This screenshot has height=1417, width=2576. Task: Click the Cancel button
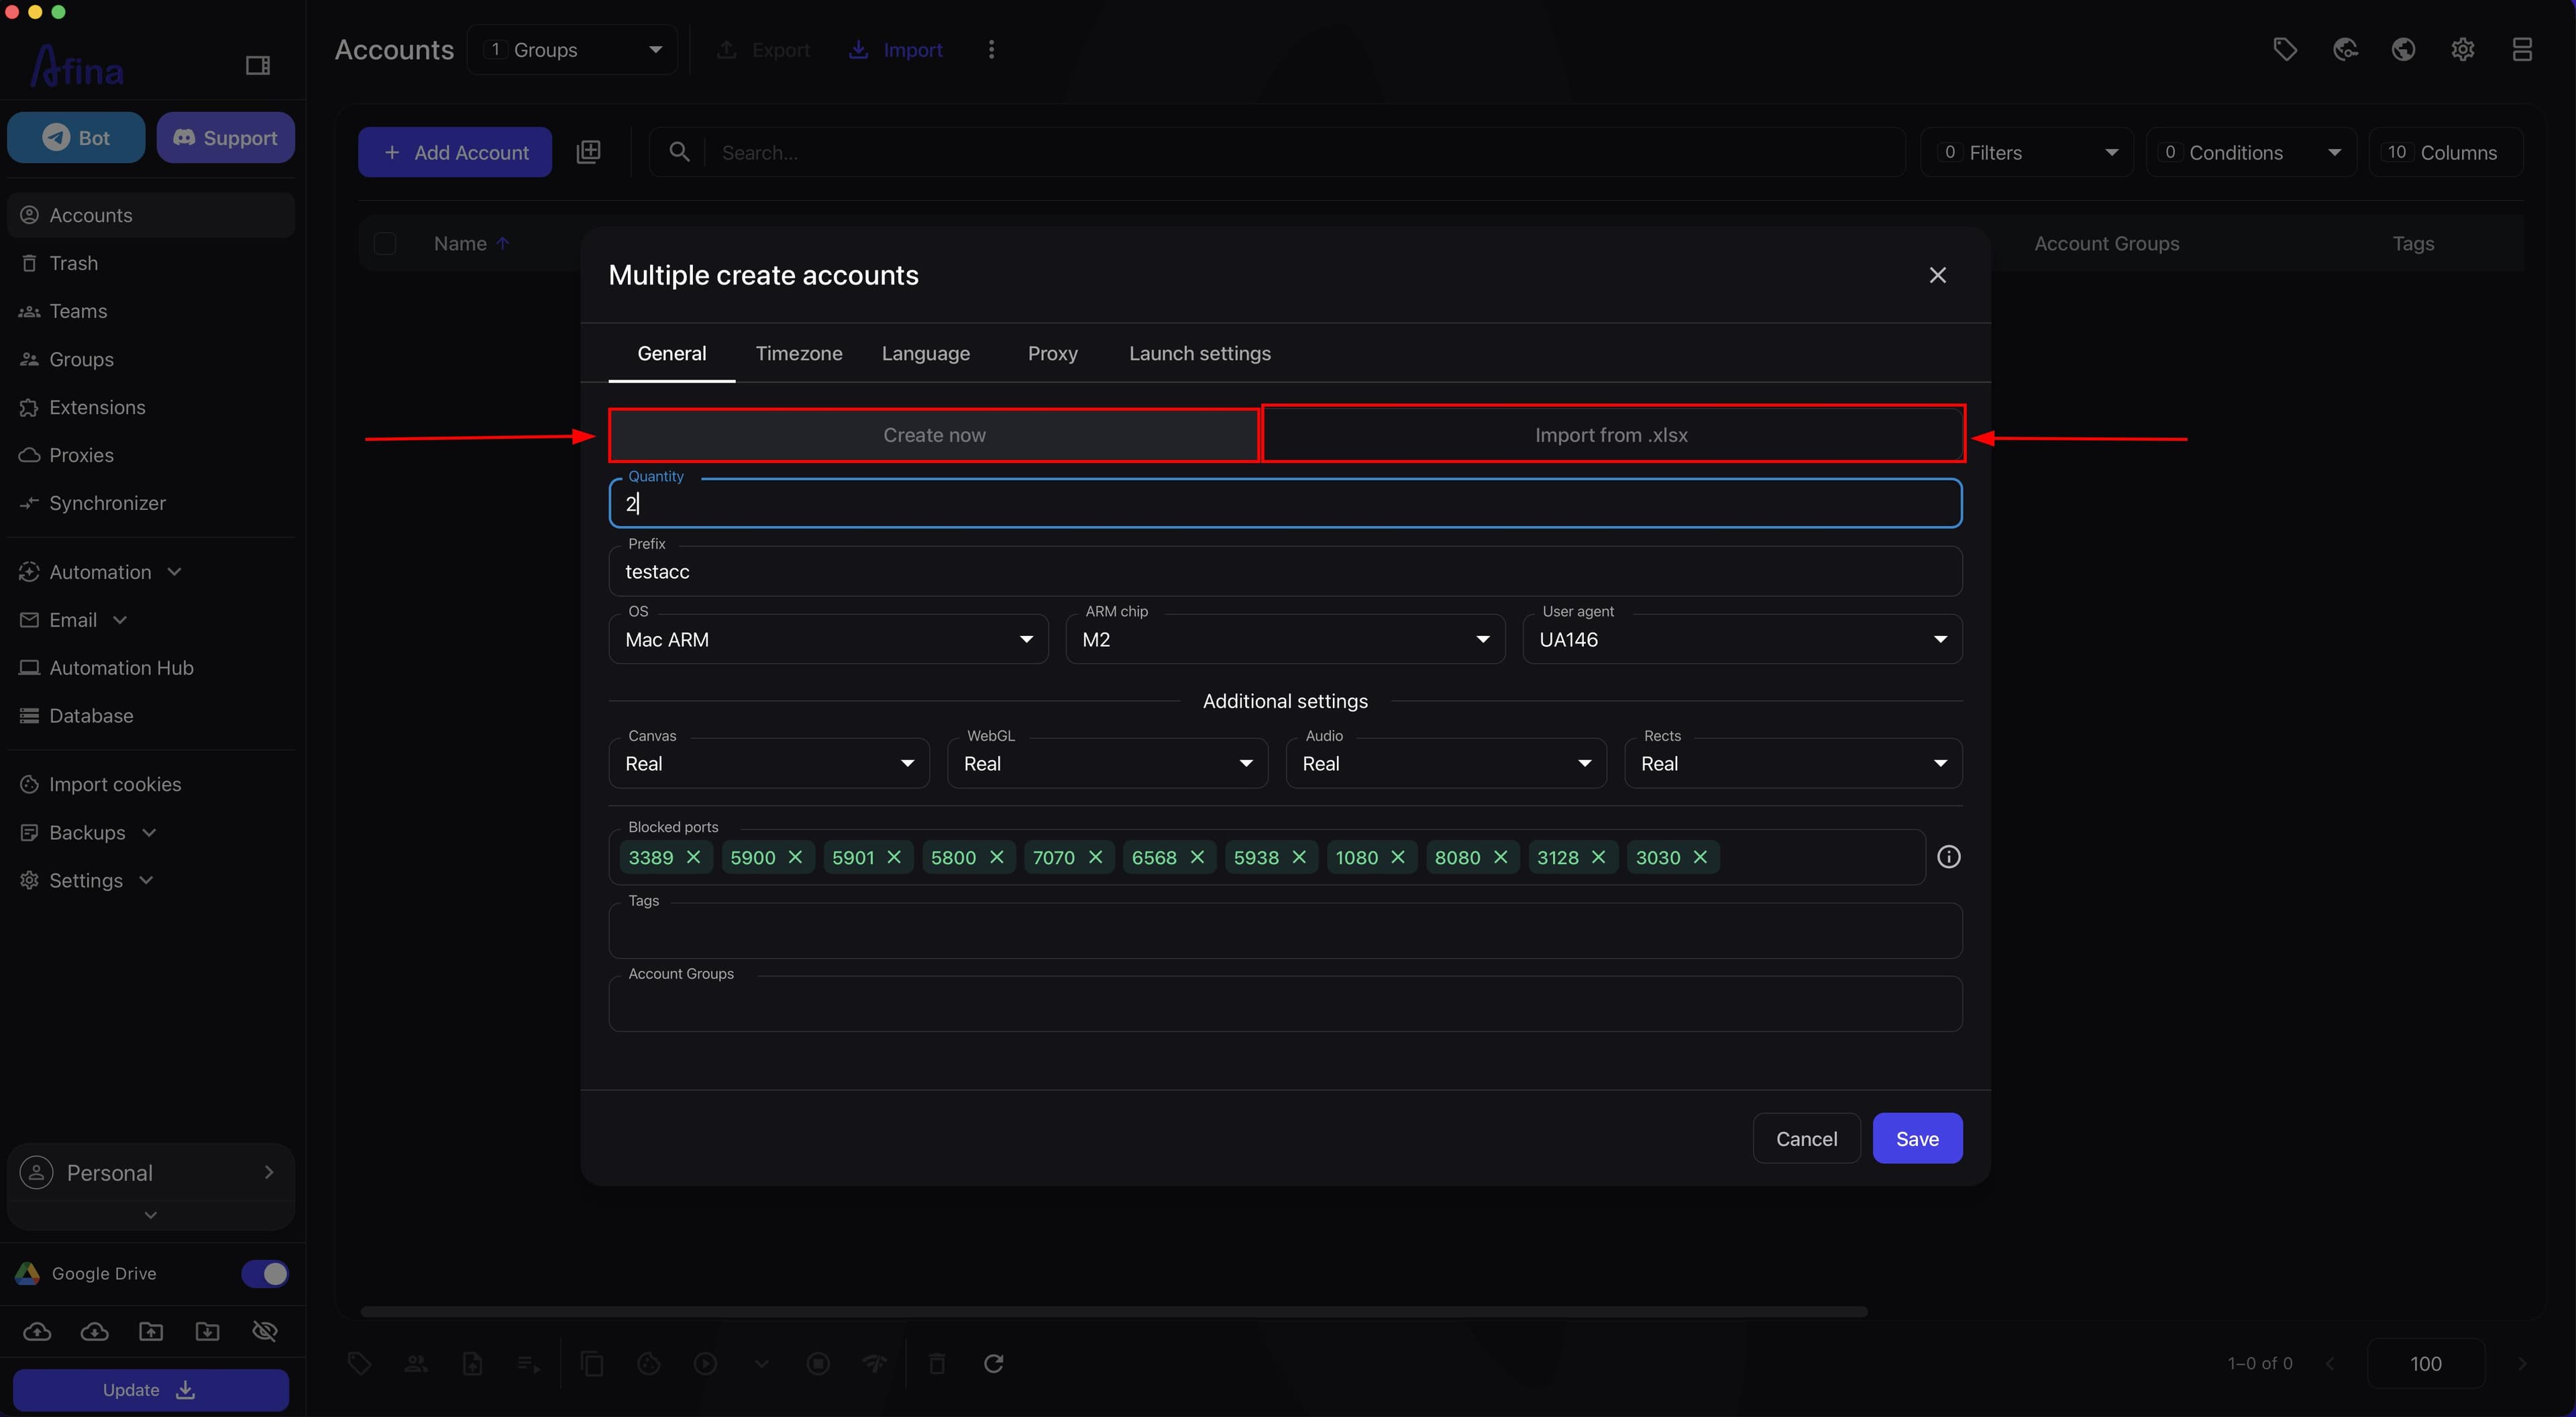(1806, 1138)
